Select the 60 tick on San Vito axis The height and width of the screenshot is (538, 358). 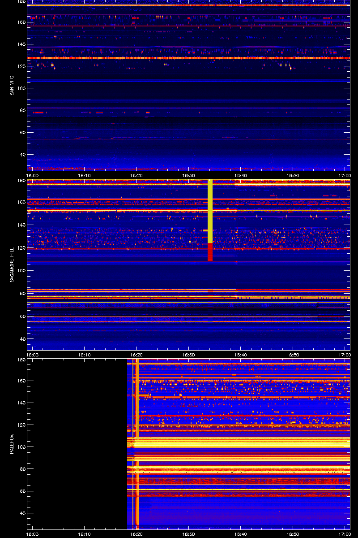tap(22, 133)
